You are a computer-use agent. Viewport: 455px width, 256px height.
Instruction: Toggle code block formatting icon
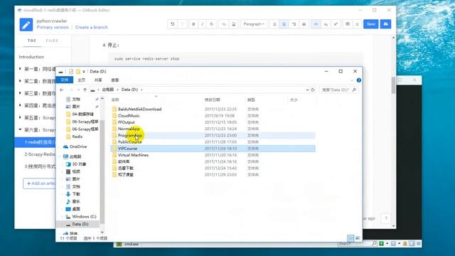point(316,24)
